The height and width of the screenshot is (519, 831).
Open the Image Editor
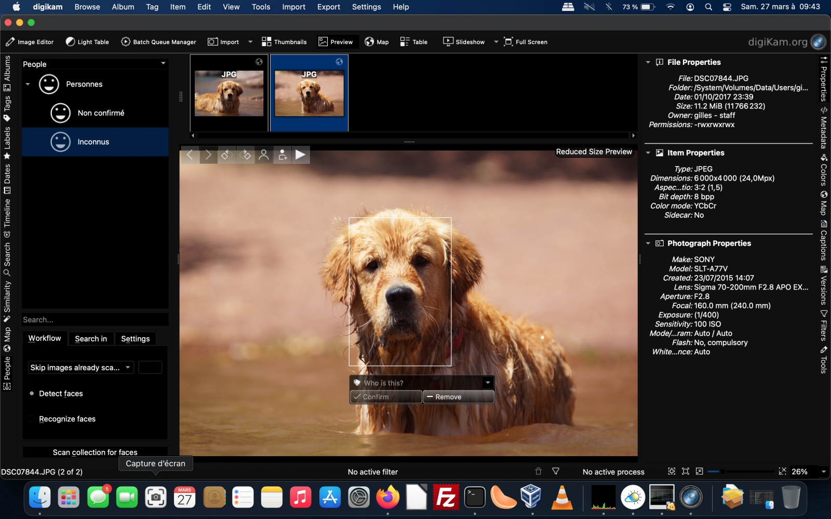click(x=30, y=42)
